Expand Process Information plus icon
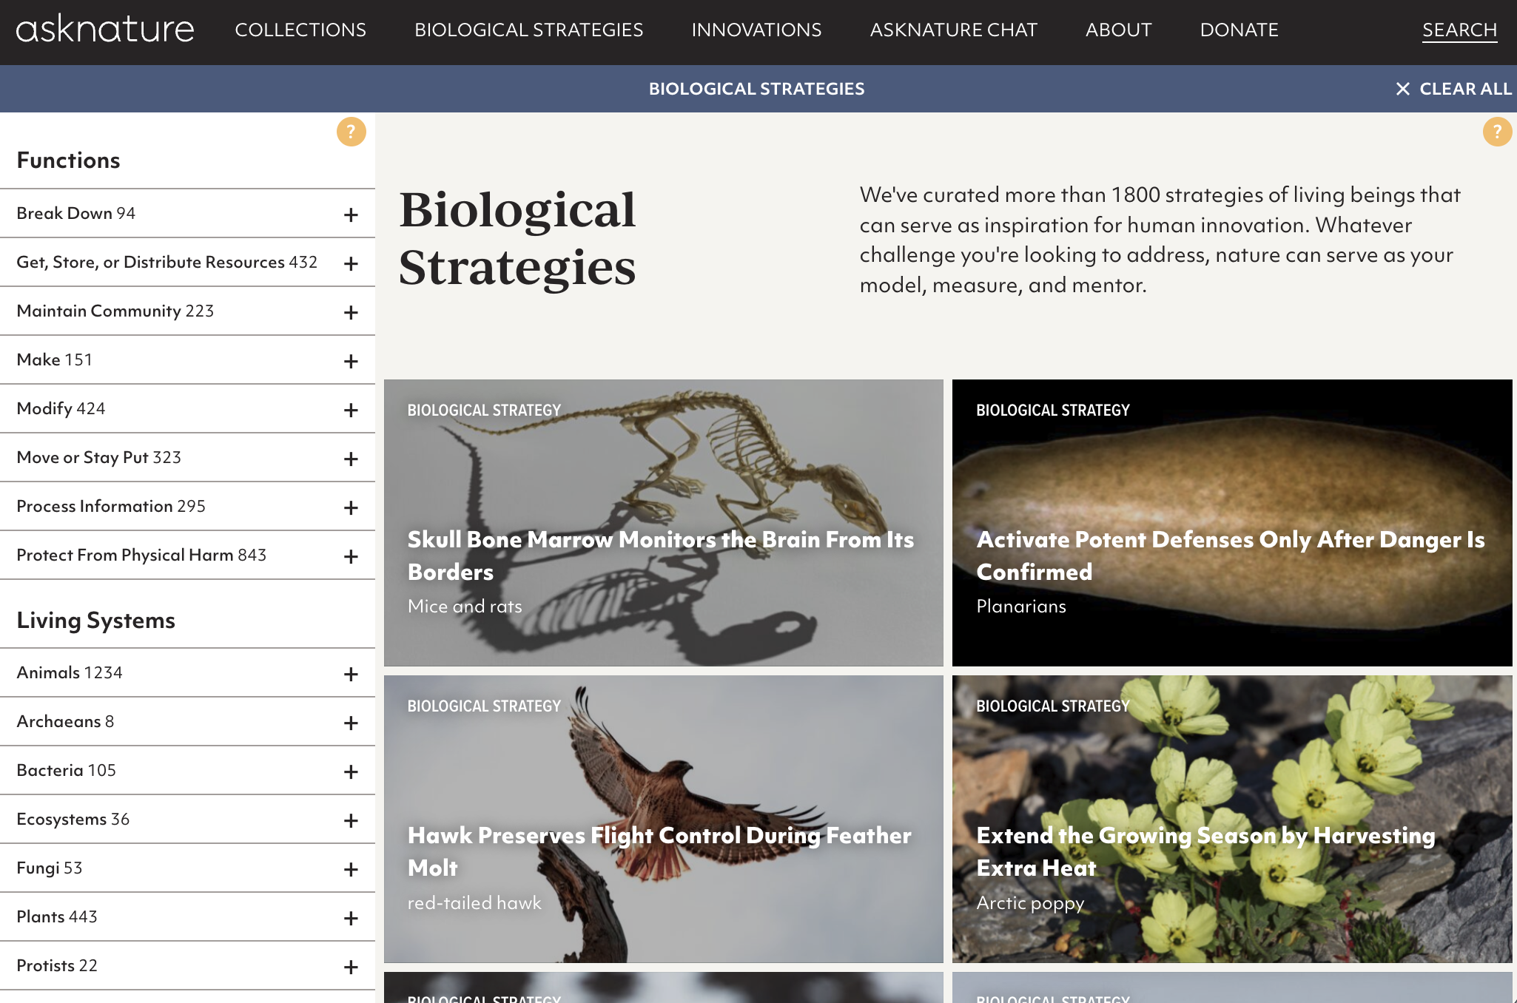 click(351, 507)
